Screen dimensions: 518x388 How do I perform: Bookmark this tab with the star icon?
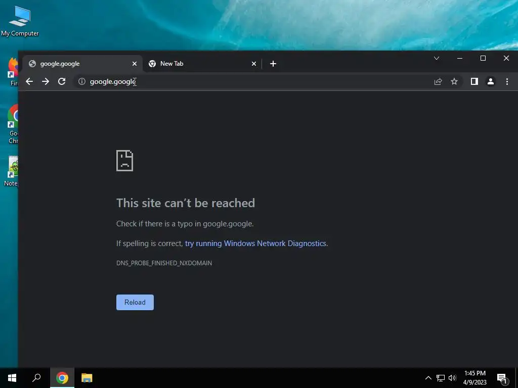click(454, 81)
